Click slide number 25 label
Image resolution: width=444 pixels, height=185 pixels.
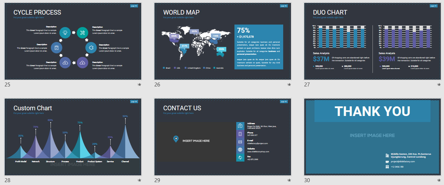coord(7,85)
